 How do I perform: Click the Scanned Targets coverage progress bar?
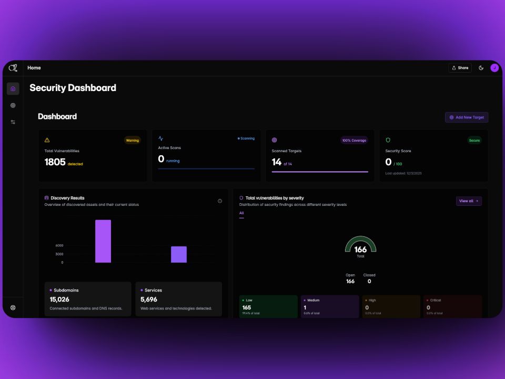(320, 172)
